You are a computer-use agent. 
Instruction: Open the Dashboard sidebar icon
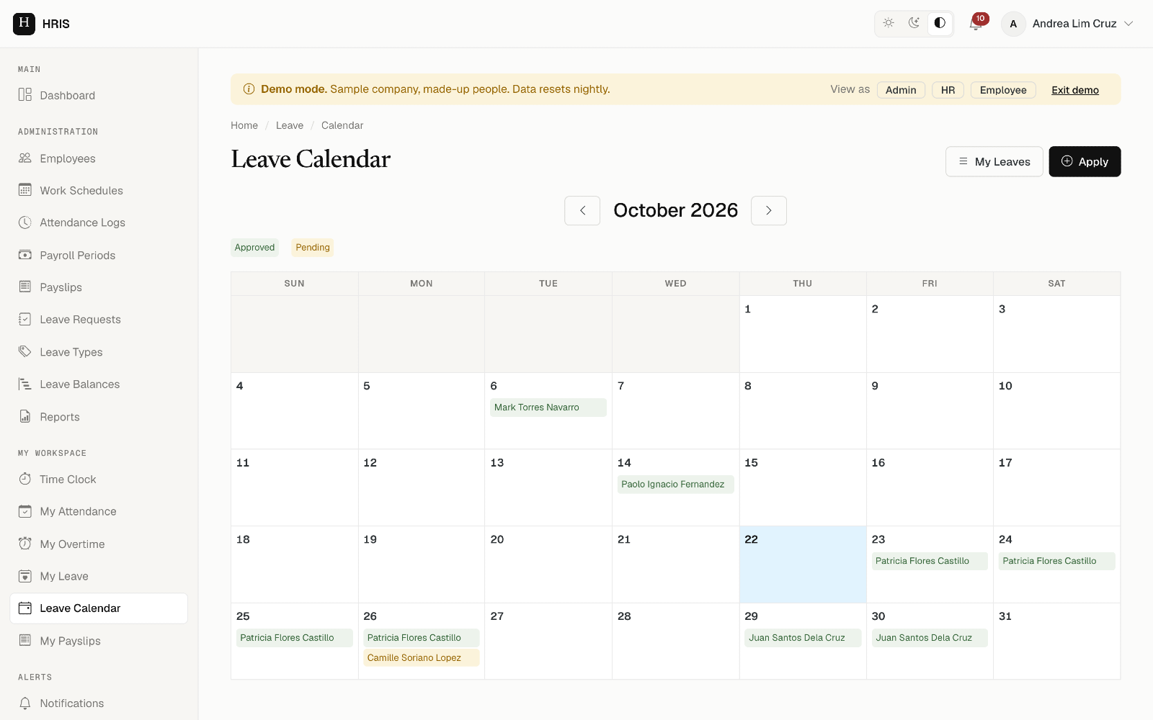[25, 95]
